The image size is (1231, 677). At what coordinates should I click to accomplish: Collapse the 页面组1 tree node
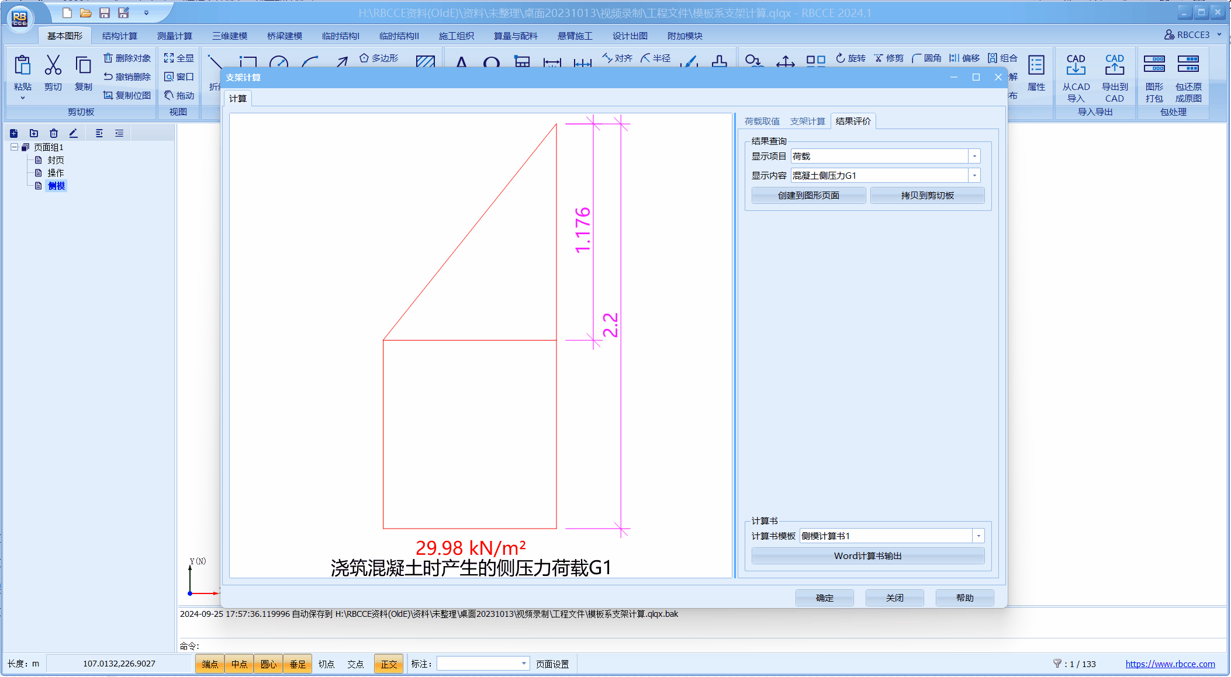pos(14,147)
